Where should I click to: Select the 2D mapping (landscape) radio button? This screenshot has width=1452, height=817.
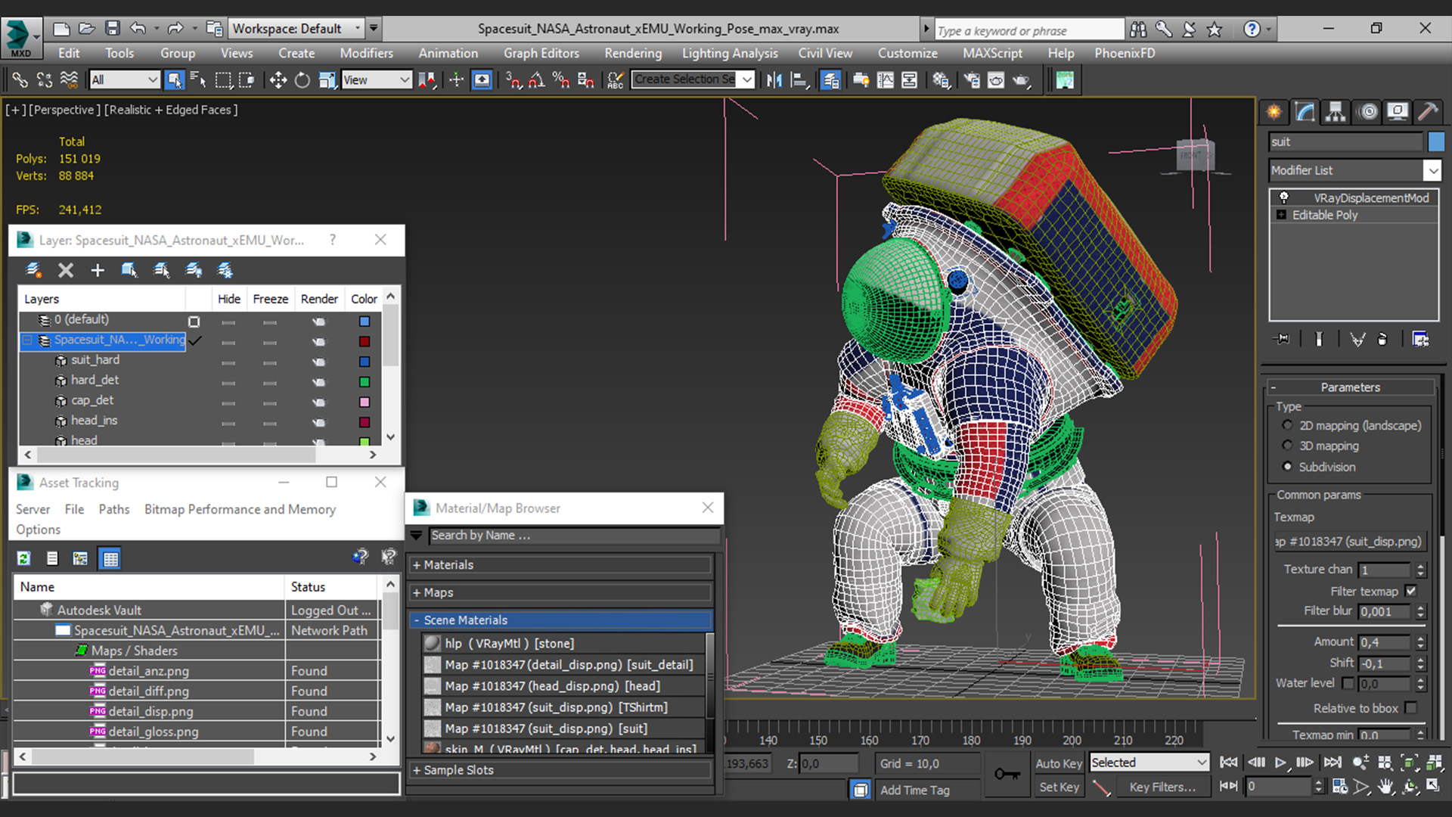tap(1287, 425)
